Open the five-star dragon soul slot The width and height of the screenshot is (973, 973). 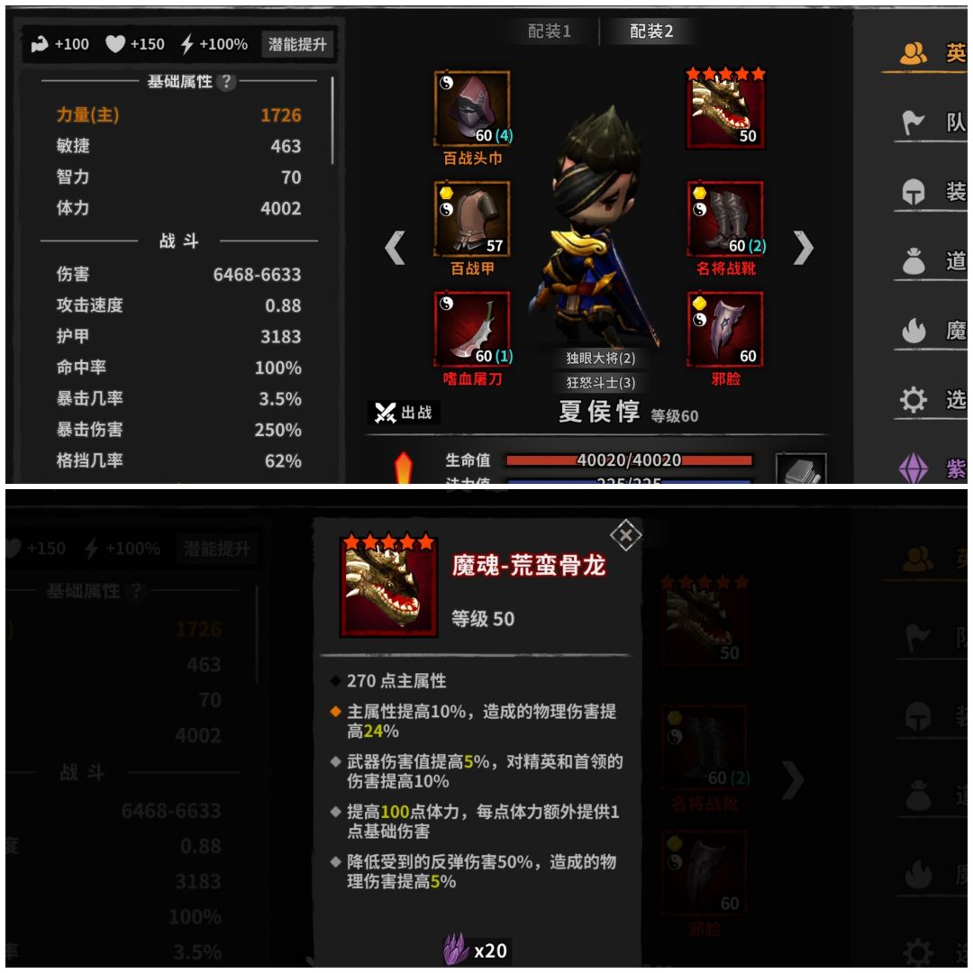725,109
